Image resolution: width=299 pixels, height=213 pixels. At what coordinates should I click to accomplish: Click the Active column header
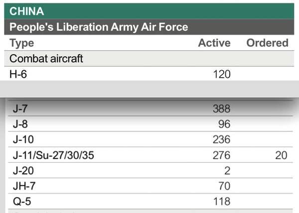(214, 43)
